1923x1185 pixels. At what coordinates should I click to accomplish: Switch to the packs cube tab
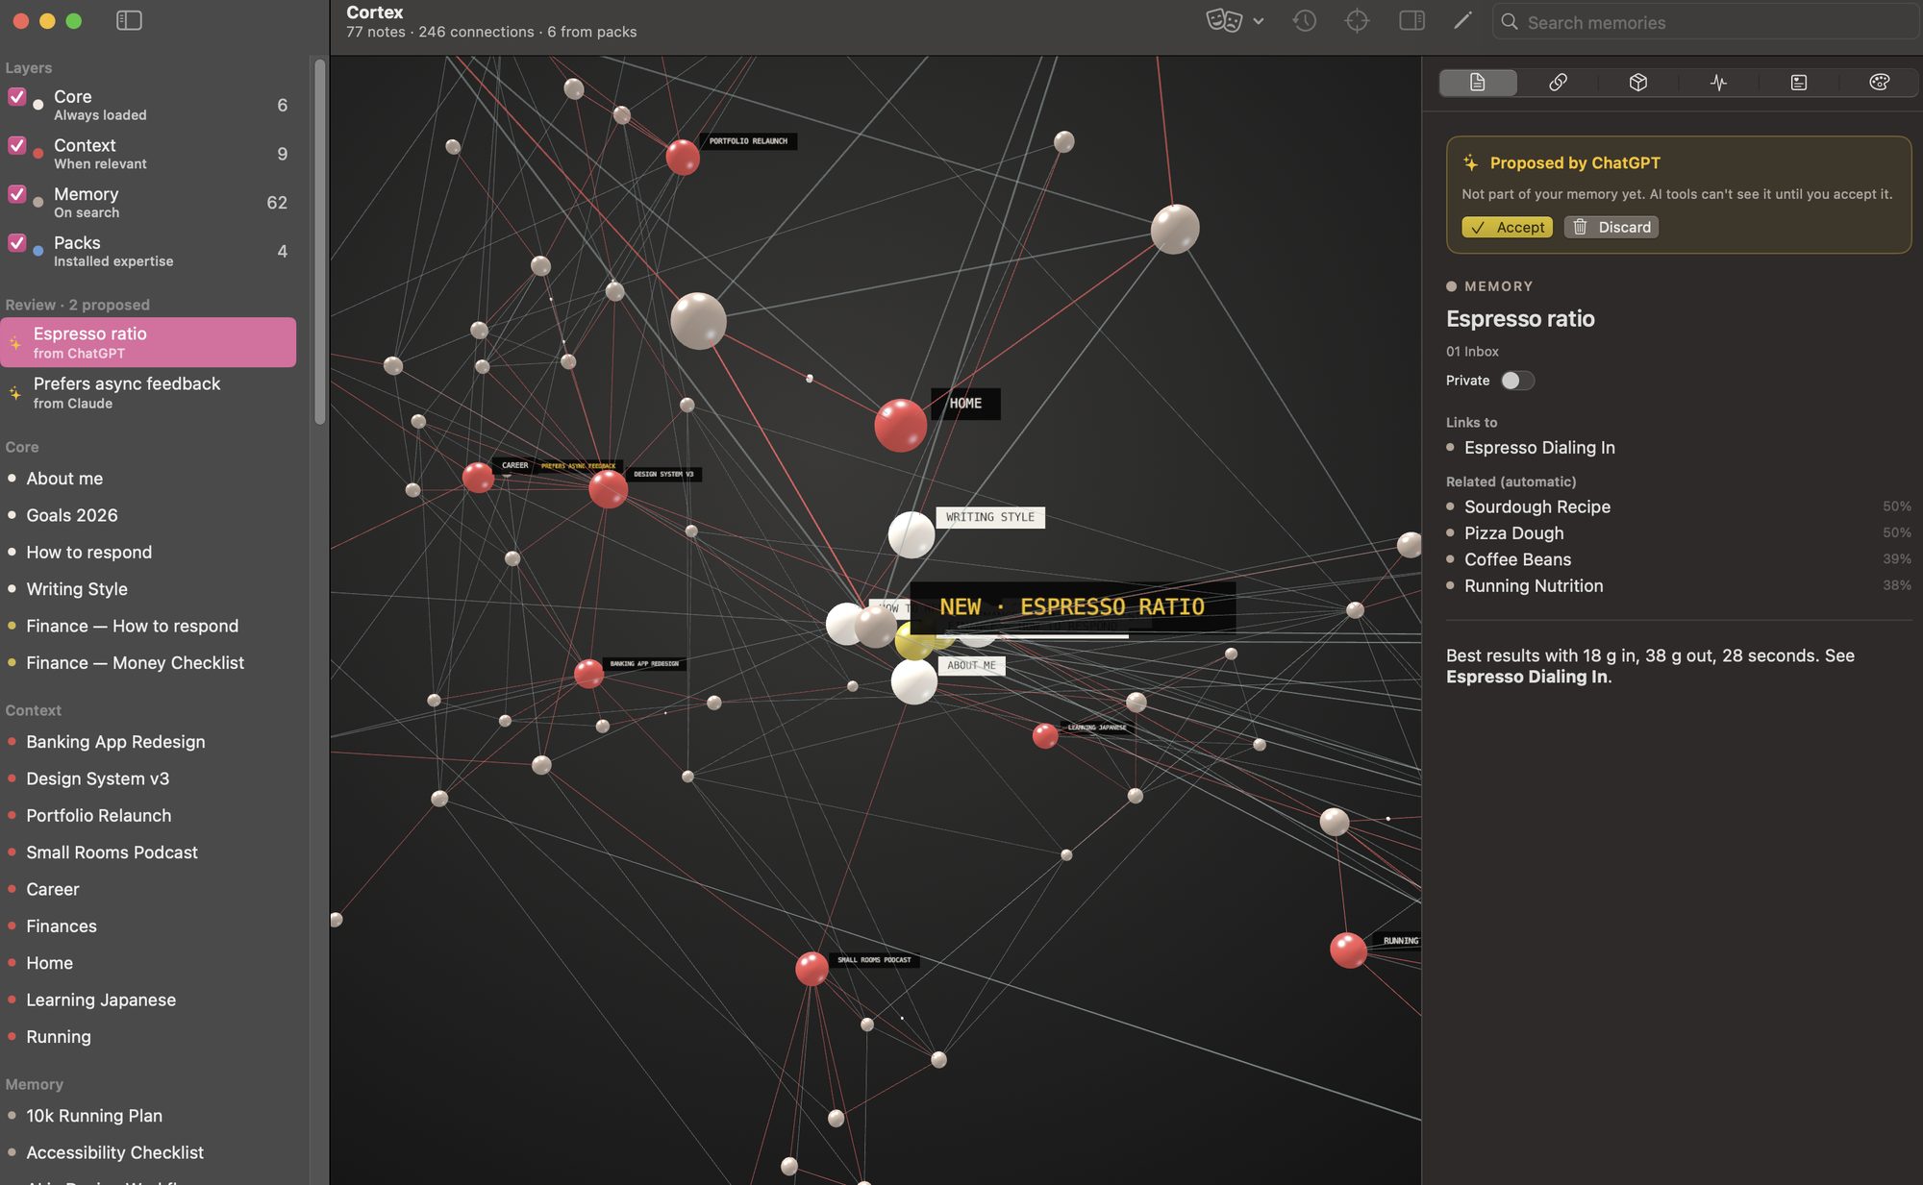(x=1638, y=83)
